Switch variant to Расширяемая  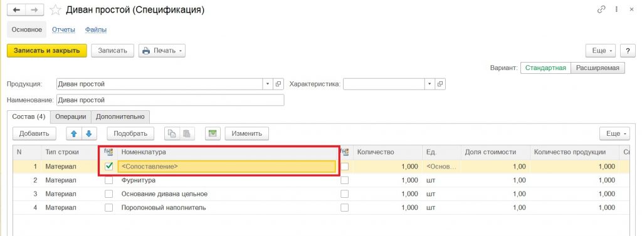pyautogui.click(x=597, y=68)
